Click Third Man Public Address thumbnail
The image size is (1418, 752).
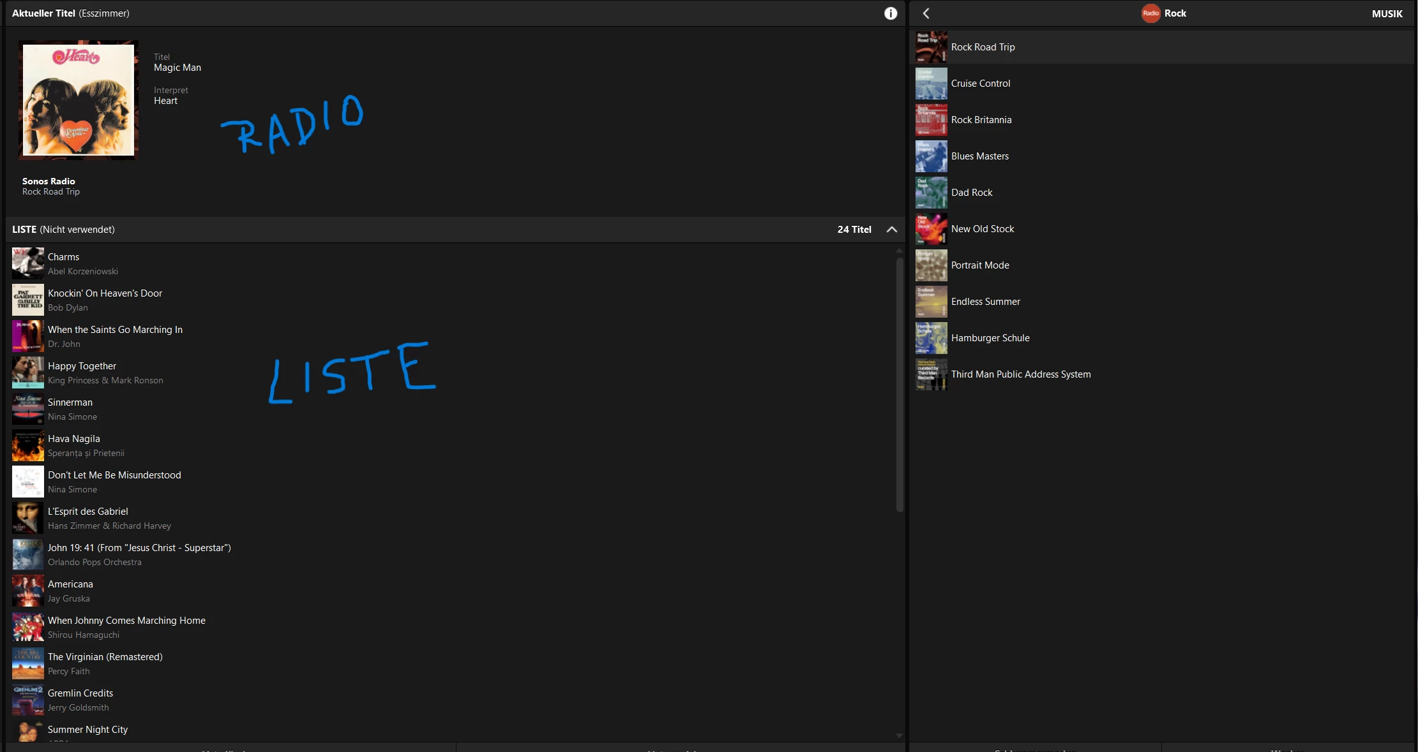[932, 374]
